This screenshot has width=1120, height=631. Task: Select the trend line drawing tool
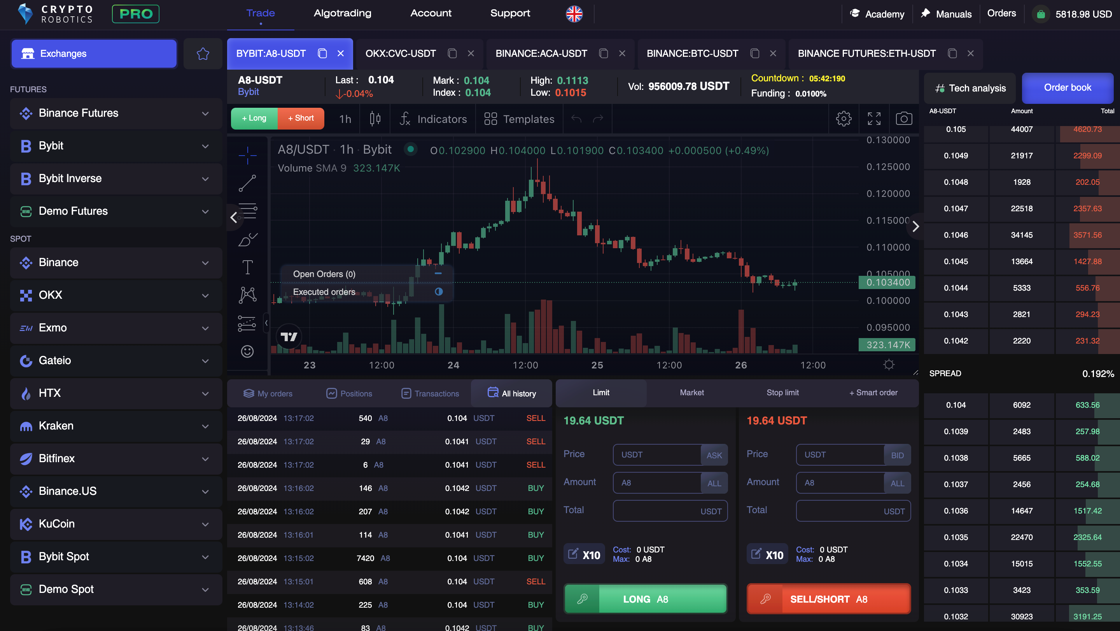pos(247,183)
